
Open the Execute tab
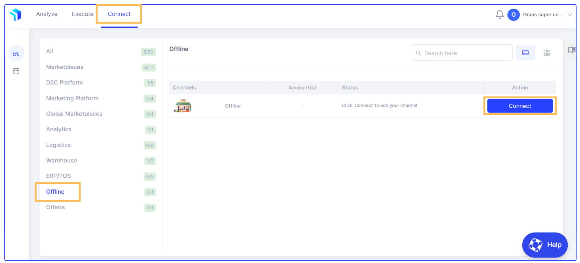click(x=82, y=14)
